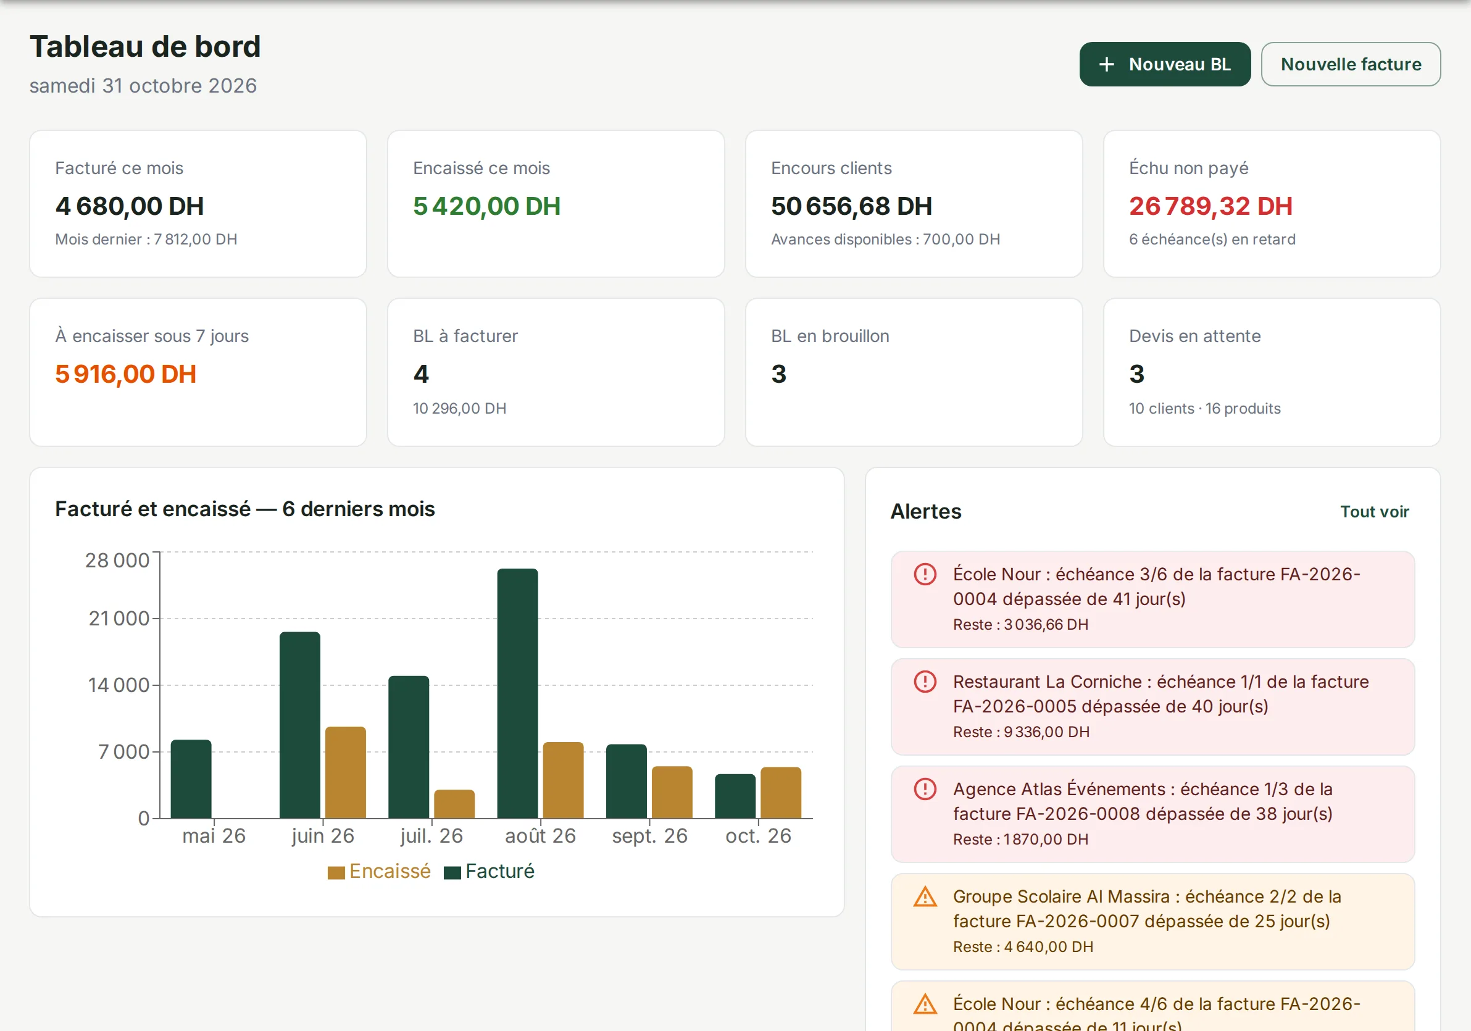Click the 6 échéance(s) en retard text
The height and width of the screenshot is (1031, 1471).
pos(1212,239)
